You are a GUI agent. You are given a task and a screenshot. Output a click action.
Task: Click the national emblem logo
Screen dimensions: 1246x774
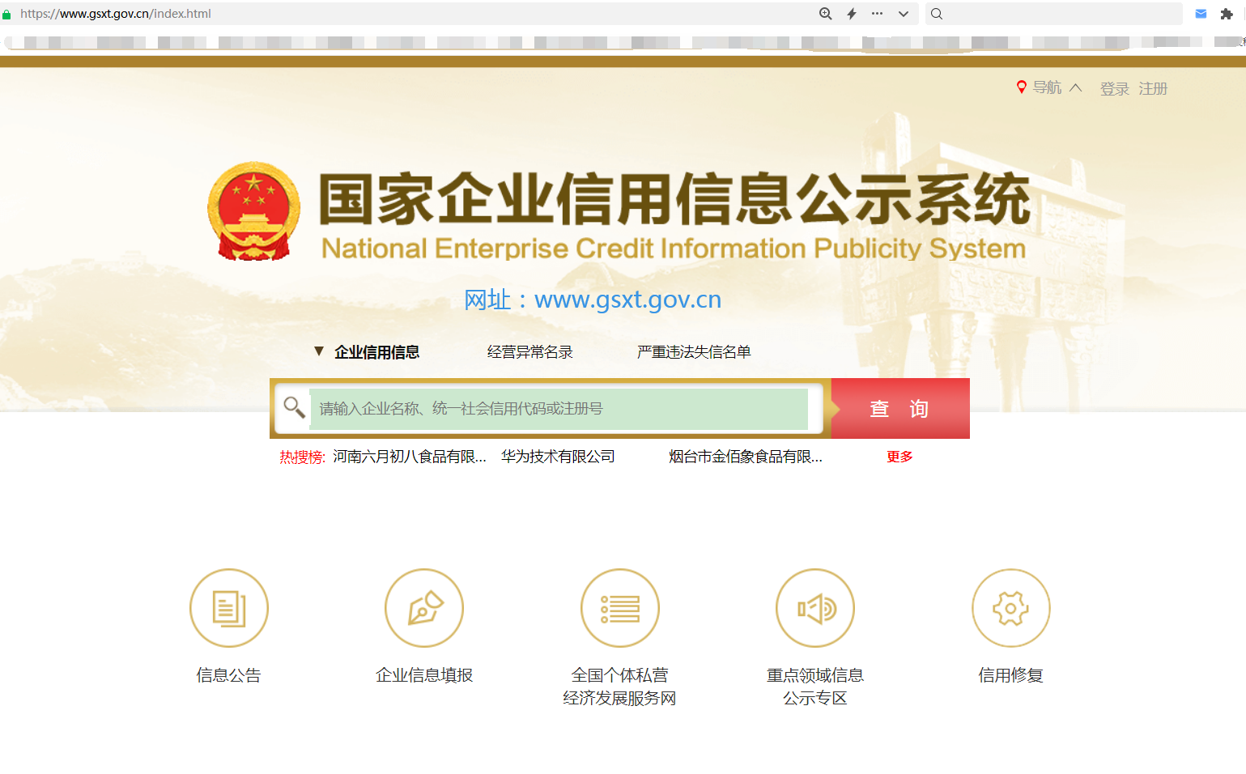click(254, 211)
